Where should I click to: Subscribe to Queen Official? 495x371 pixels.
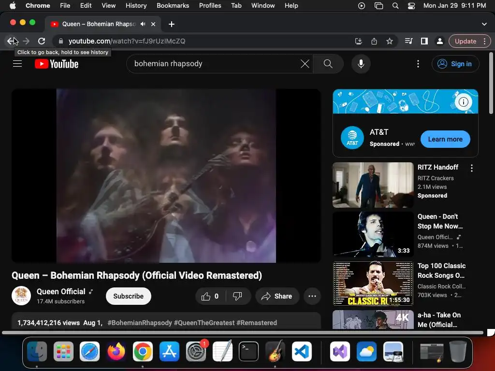(x=129, y=296)
